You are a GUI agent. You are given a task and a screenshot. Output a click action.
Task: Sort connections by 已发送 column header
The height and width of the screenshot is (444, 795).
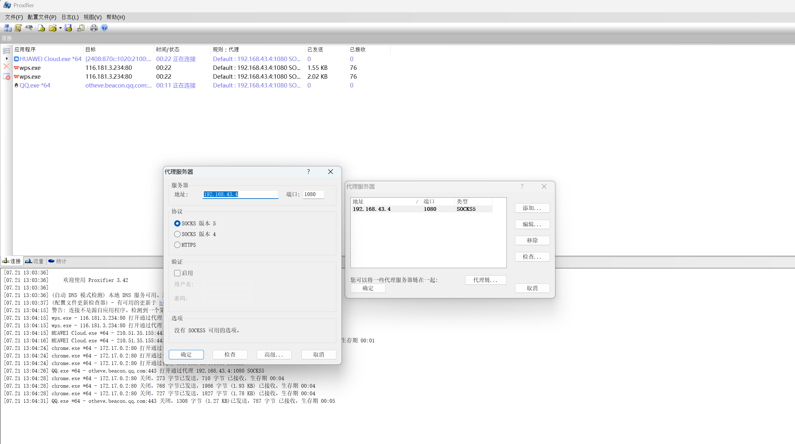[x=327, y=50]
